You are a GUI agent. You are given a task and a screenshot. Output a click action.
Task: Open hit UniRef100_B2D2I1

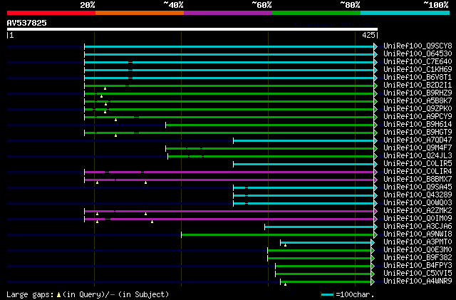418,85
